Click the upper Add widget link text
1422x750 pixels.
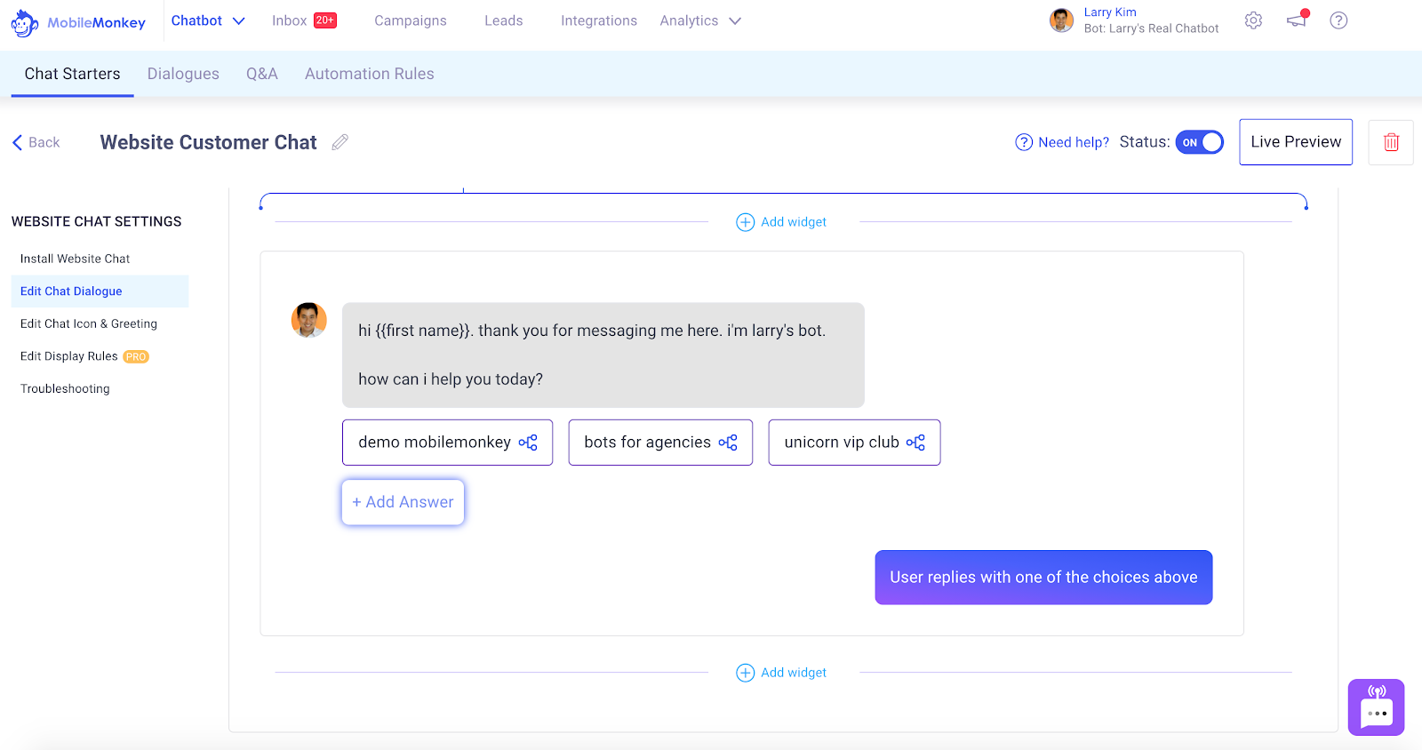tap(794, 222)
